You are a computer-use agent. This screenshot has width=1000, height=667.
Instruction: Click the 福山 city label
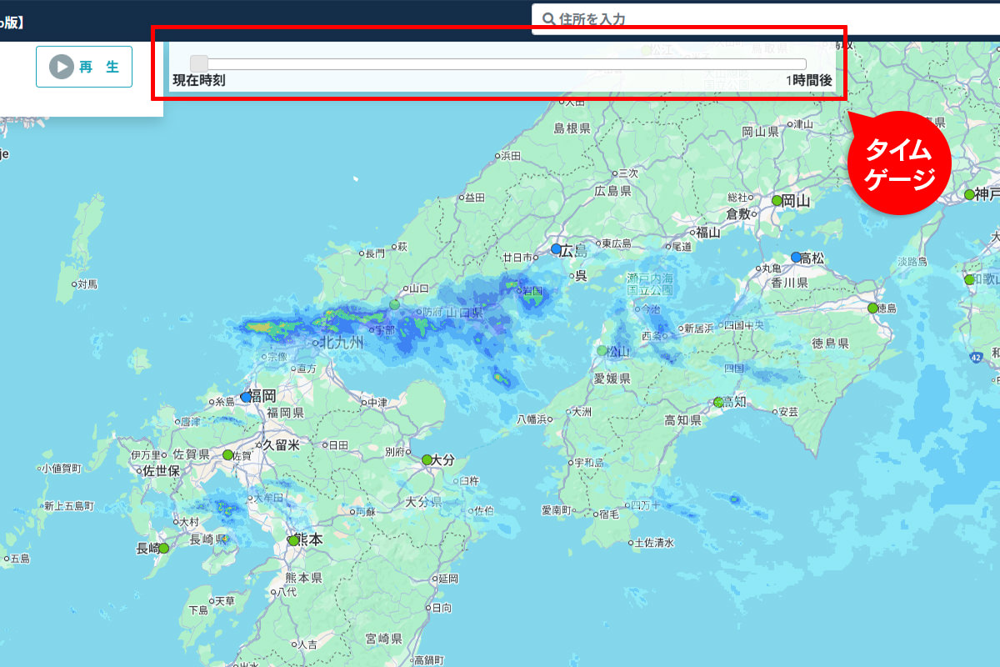(x=707, y=233)
